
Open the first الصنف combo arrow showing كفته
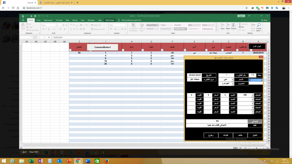tap(253, 95)
